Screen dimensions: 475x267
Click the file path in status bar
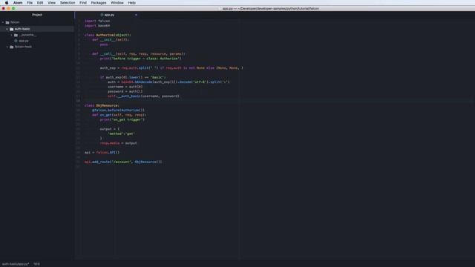16,264
